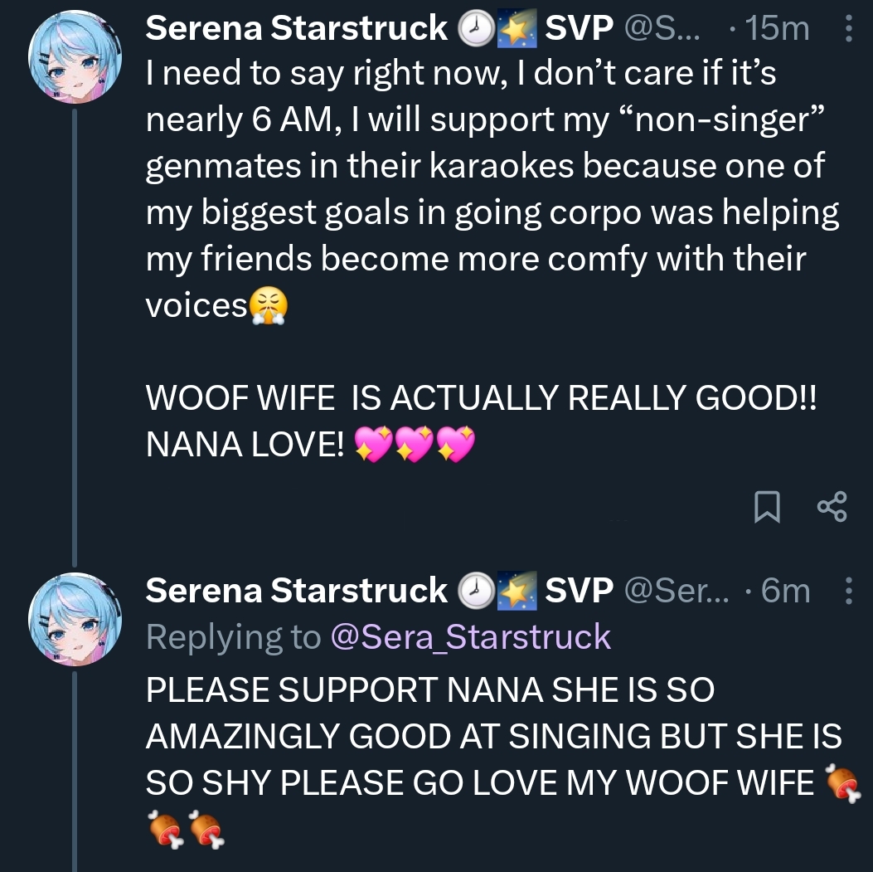Click the sparkling hearts emoji after NANA LOVE
The image size is (873, 872).
click(415, 446)
